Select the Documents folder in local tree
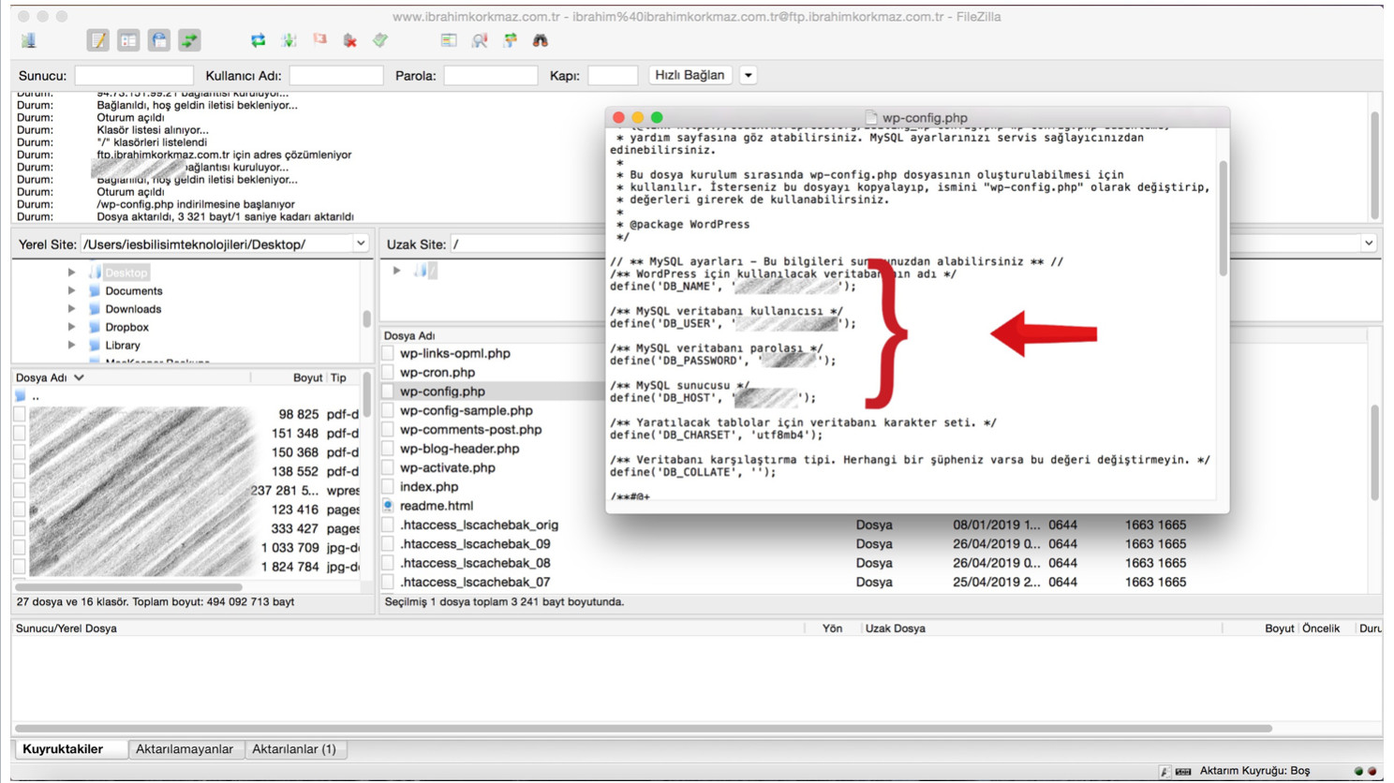Image resolution: width=1394 pixels, height=783 pixels. click(134, 290)
